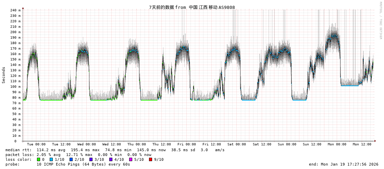
Task: Click the violet 4/10 loss swatch
Action: (x=111, y=159)
